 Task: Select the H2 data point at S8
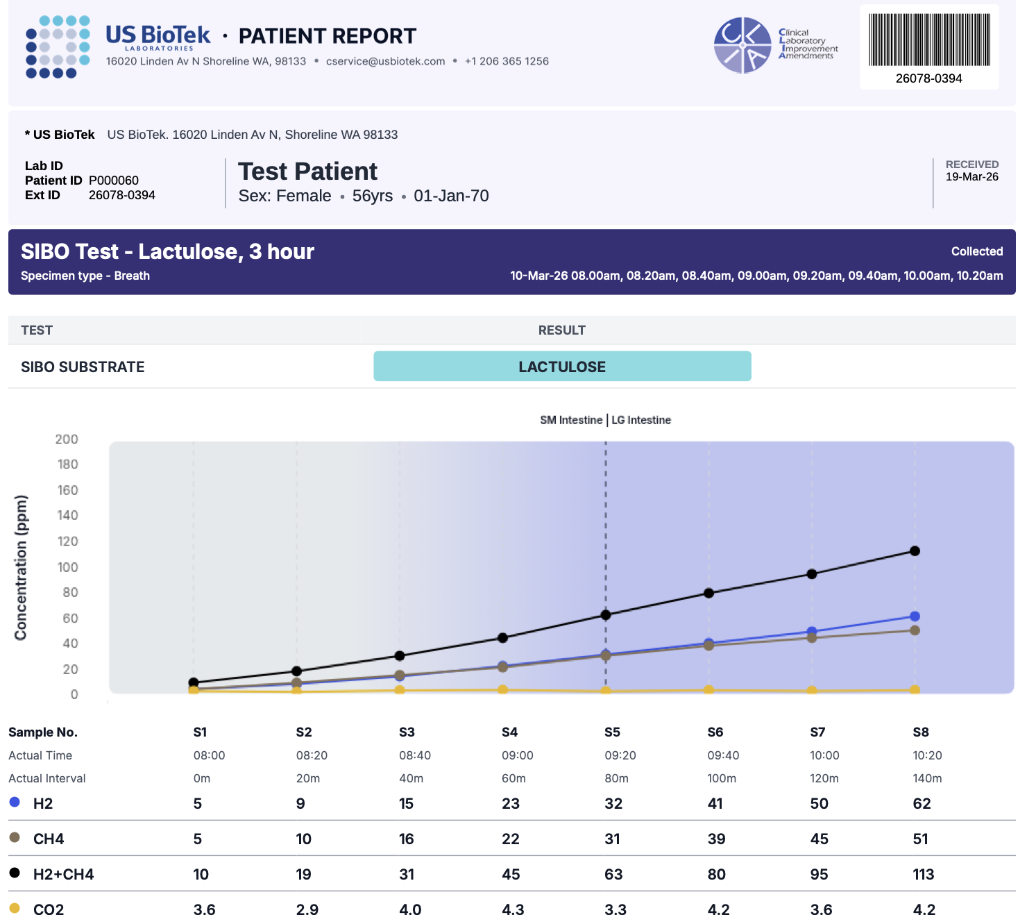click(x=915, y=616)
